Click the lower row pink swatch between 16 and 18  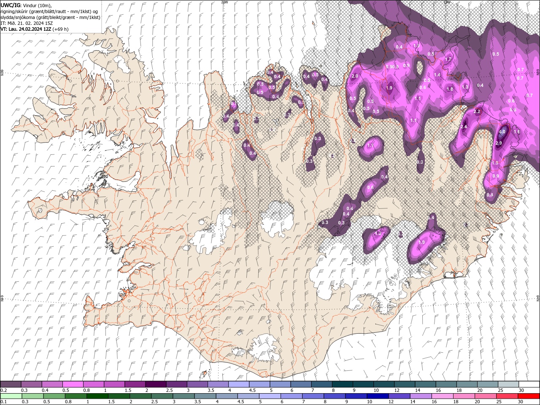point(442,396)
